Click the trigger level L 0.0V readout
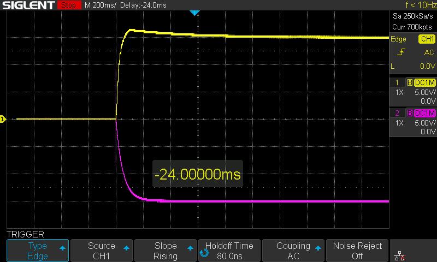Viewport: 437px width, 262px height. click(414, 66)
